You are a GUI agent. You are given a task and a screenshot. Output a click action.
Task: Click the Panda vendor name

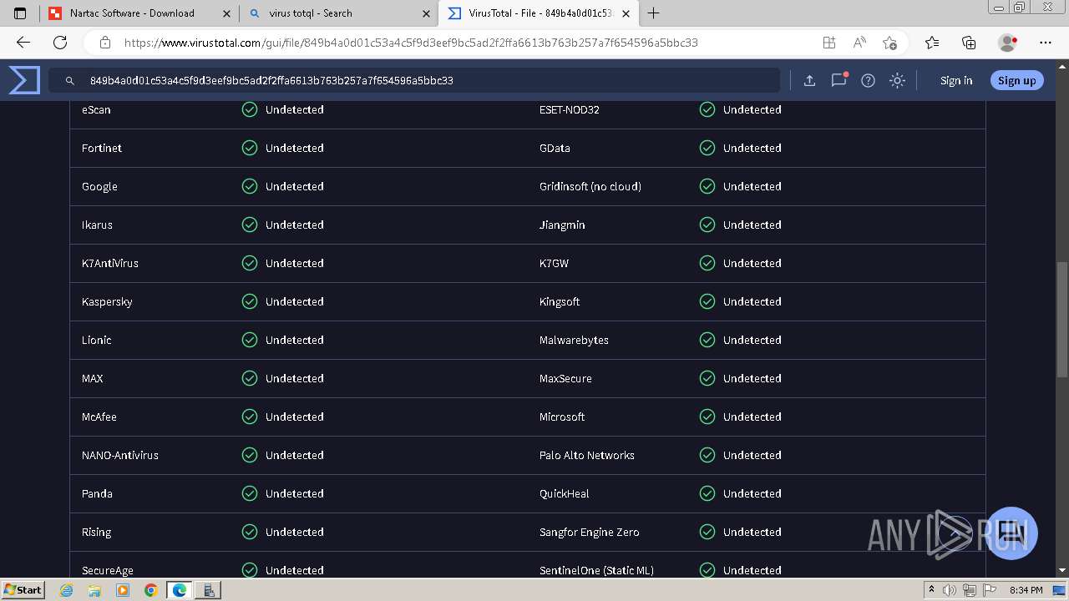[97, 493]
